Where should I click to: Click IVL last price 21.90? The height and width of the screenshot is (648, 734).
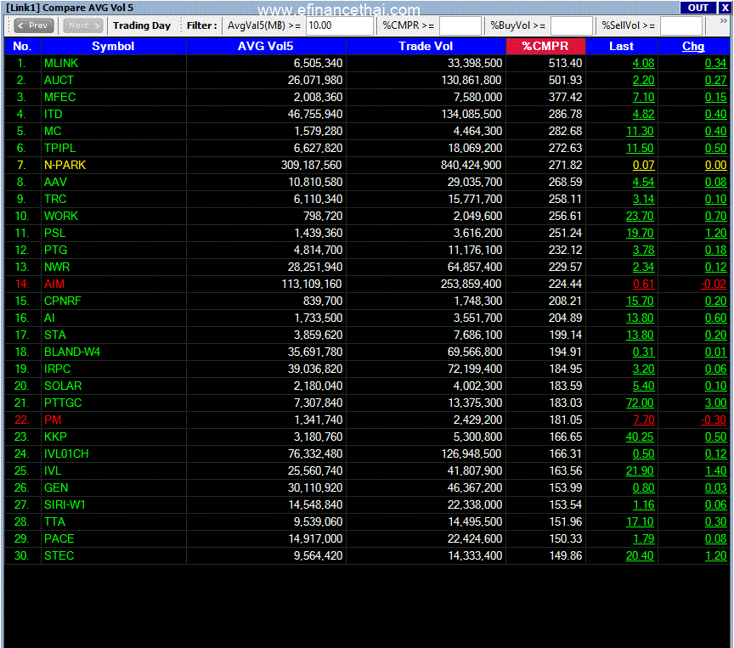pyautogui.click(x=640, y=471)
